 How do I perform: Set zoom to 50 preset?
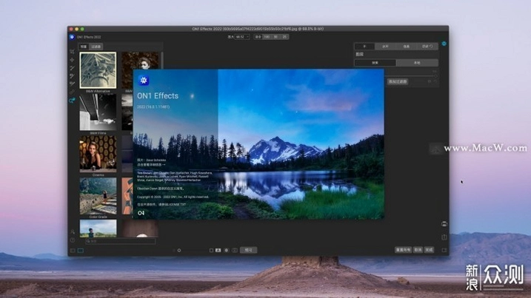275,37
